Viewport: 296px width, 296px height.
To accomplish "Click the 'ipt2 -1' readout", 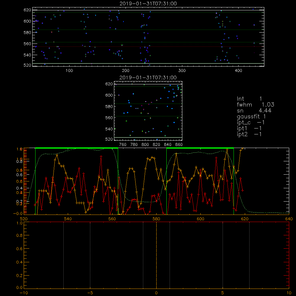I will pos(249,134).
